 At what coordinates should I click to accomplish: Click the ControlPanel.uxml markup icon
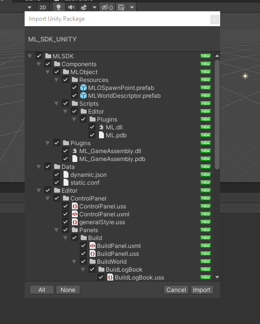(x=74, y=214)
